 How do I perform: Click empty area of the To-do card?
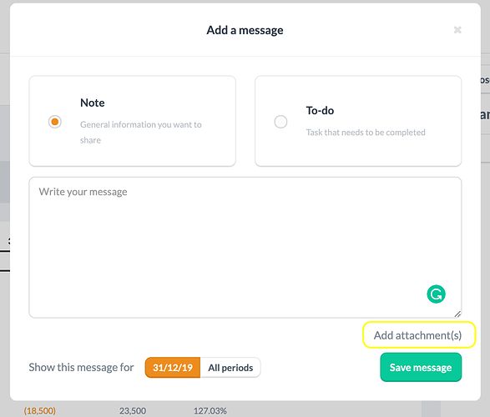click(x=358, y=150)
